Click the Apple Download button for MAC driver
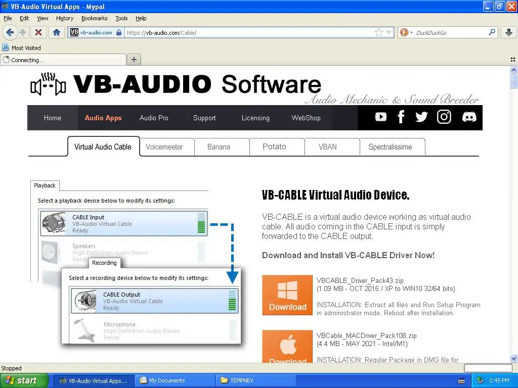Viewport: 518px width, 388px height. point(287,347)
